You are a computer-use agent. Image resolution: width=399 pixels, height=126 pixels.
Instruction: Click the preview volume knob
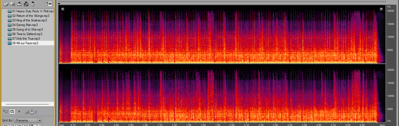[x=32, y=111]
